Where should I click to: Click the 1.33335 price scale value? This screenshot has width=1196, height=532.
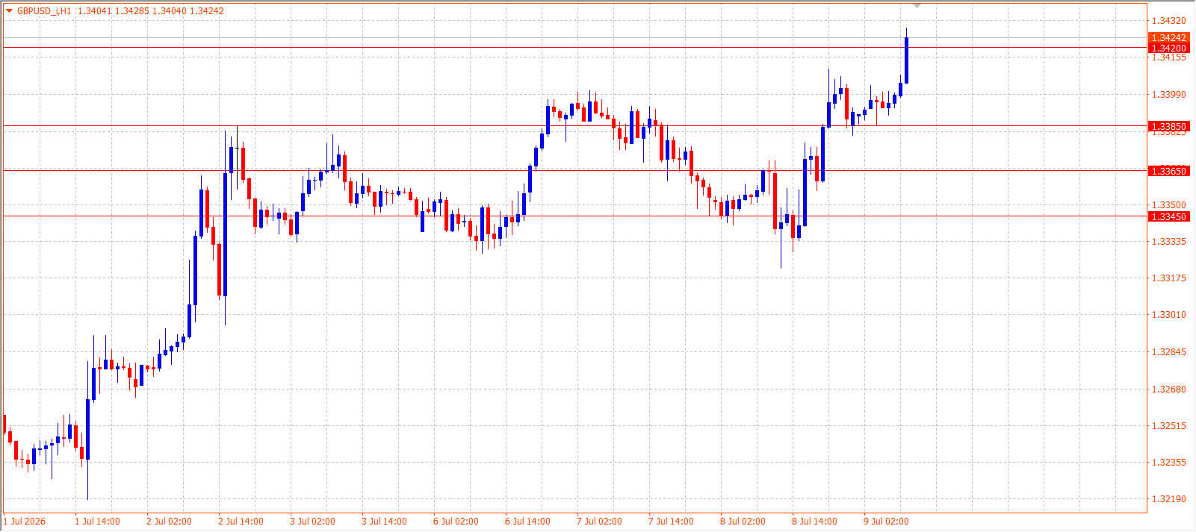[1168, 242]
